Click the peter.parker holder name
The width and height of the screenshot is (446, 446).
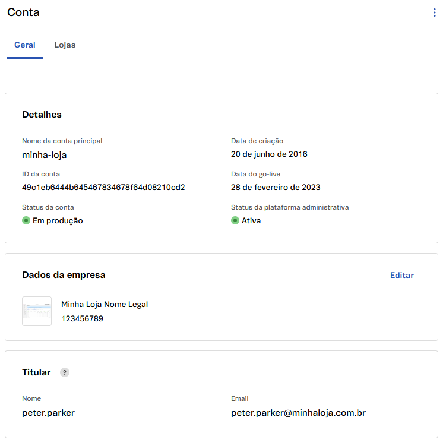click(48, 412)
